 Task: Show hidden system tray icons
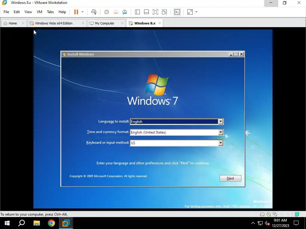[253, 223]
